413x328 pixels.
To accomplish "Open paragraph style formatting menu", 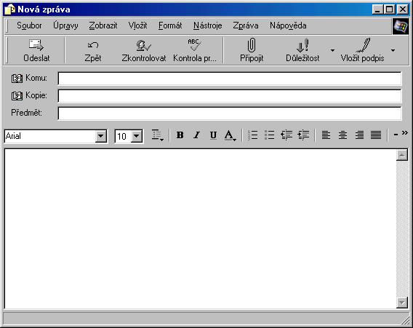I will pos(158,135).
